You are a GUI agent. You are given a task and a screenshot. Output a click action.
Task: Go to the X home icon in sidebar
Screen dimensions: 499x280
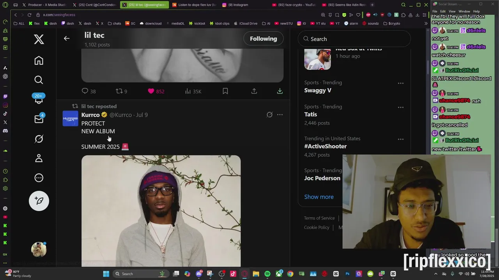pyautogui.click(x=39, y=61)
